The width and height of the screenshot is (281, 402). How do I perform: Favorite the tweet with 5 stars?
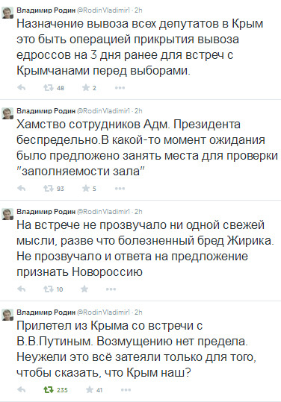pyautogui.click(x=85, y=189)
